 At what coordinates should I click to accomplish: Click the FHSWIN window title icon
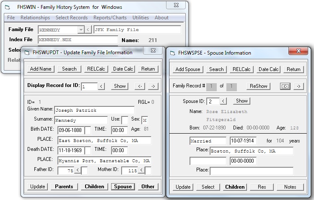(x=8, y=8)
